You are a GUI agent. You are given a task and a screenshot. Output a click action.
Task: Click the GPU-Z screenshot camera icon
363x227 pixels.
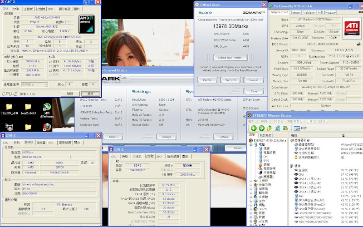point(361,12)
